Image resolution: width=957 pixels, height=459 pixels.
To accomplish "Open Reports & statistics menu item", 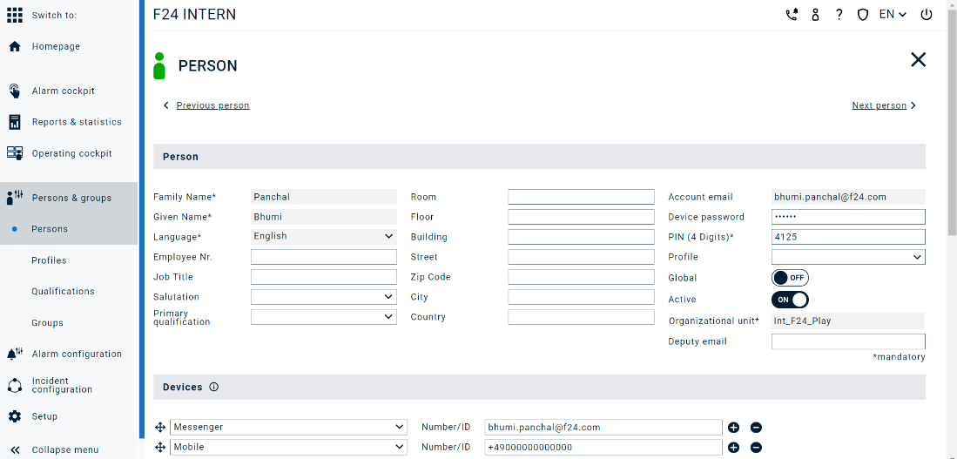I will pos(77,122).
